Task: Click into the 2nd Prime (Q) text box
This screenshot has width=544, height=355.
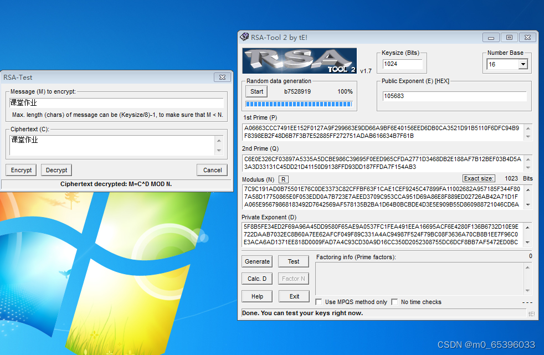Action: coord(383,163)
